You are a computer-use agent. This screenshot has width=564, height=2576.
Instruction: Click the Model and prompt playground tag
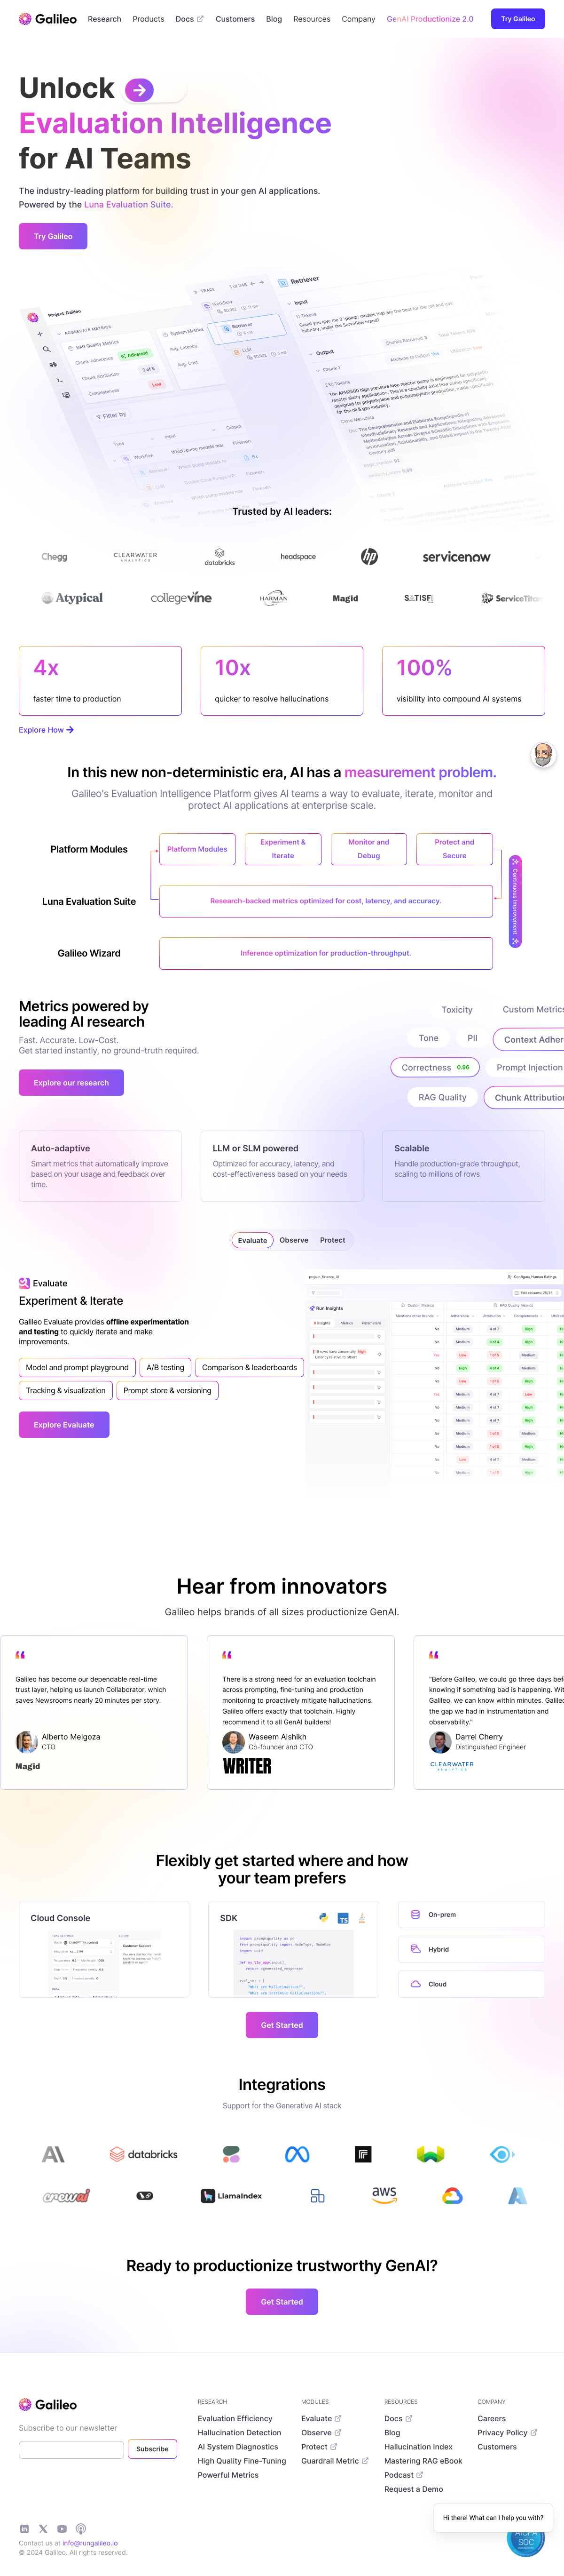[x=77, y=1367]
